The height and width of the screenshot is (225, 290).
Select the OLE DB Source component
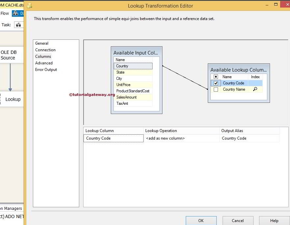pos(10,55)
